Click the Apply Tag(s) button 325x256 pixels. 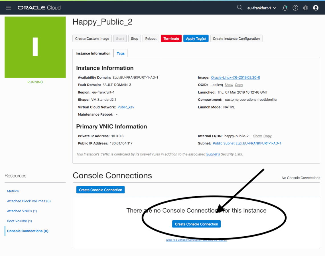tap(196, 39)
